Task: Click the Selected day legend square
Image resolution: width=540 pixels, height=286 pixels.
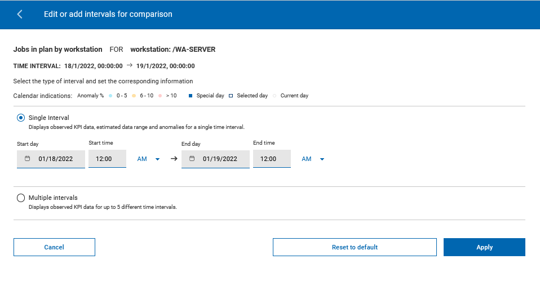Action: pos(231,96)
